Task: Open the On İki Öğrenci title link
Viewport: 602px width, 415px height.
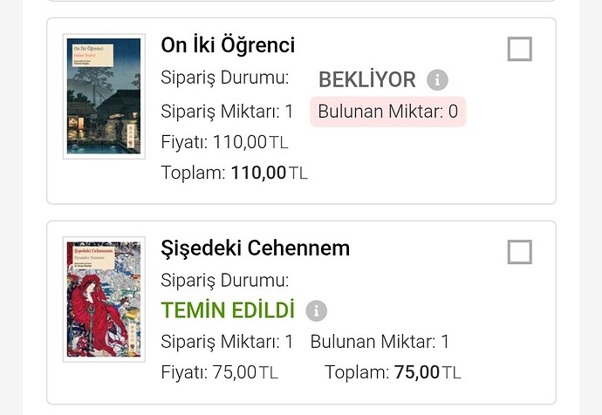Action: (x=228, y=44)
